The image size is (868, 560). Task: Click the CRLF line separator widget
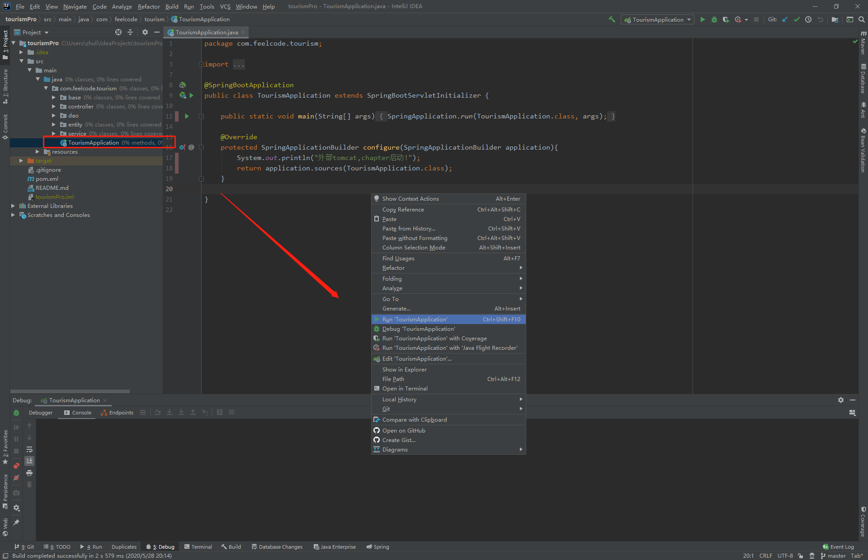pos(766,555)
